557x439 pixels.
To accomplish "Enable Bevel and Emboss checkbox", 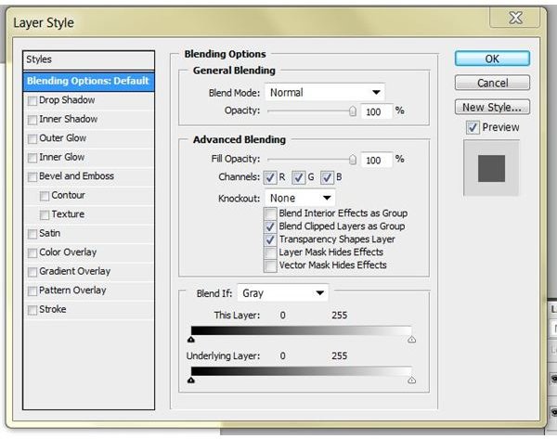I will 32,176.
